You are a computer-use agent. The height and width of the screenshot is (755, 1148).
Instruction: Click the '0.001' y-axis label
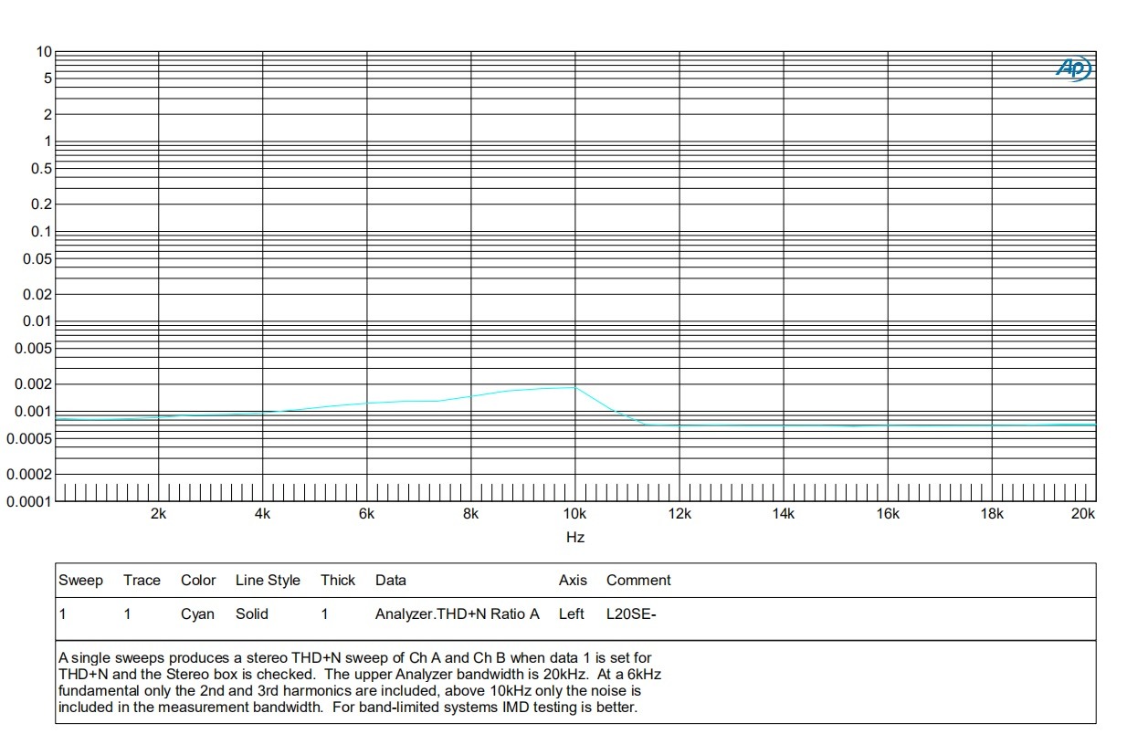pyautogui.click(x=34, y=412)
